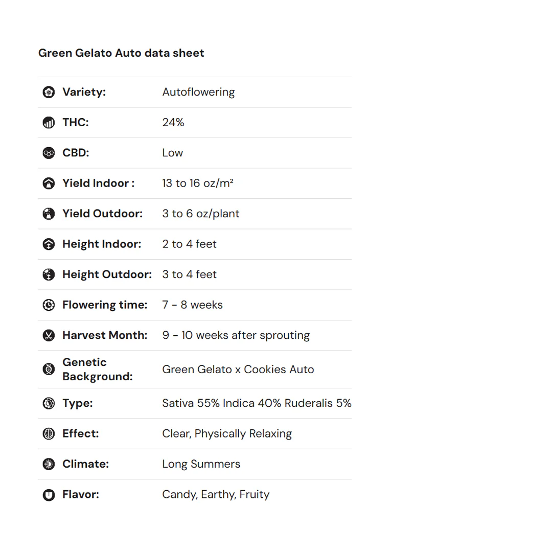This screenshot has width=552, height=552.
Task: Click the Autoflowering variety value
Action: [x=198, y=93]
